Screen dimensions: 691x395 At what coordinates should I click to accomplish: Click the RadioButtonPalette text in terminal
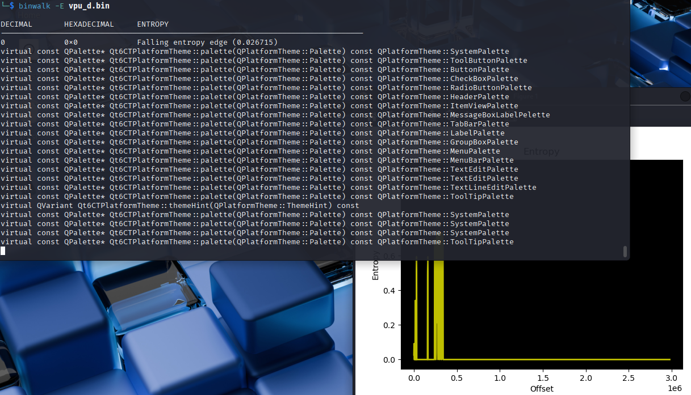[x=491, y=88]
